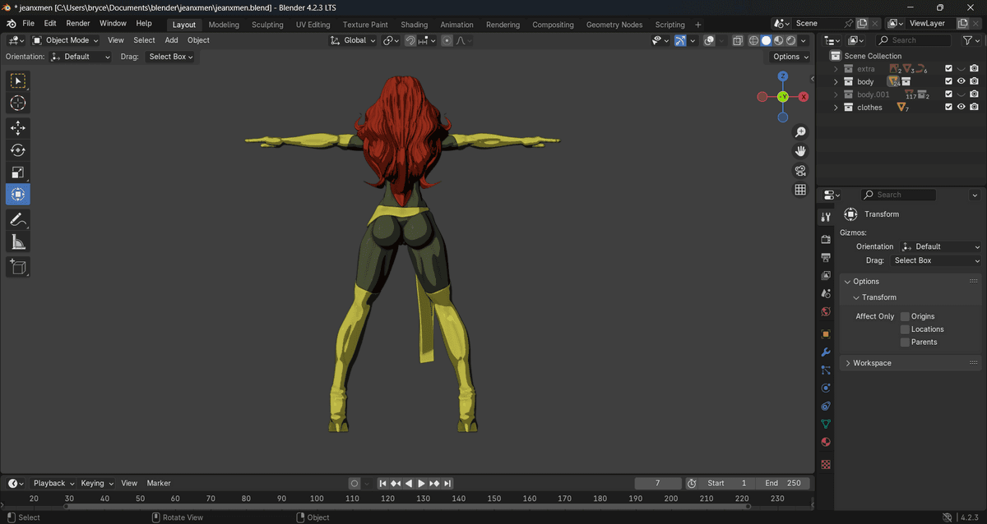Click the timeline scrubber at frame 100
The image size is (987, 524).
coord(317,499)
